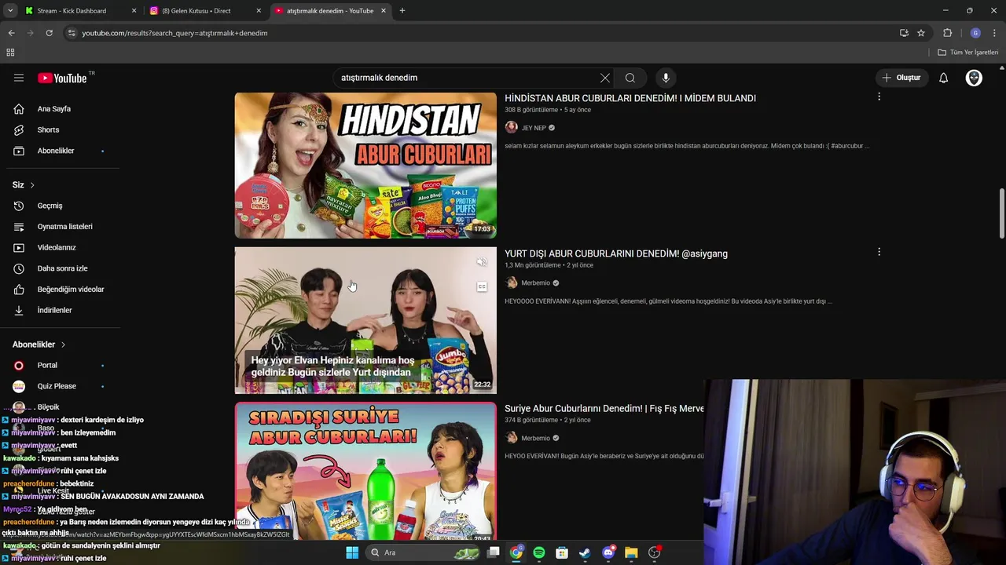Click the Windows taskbar Ara search box

point(424,552)
